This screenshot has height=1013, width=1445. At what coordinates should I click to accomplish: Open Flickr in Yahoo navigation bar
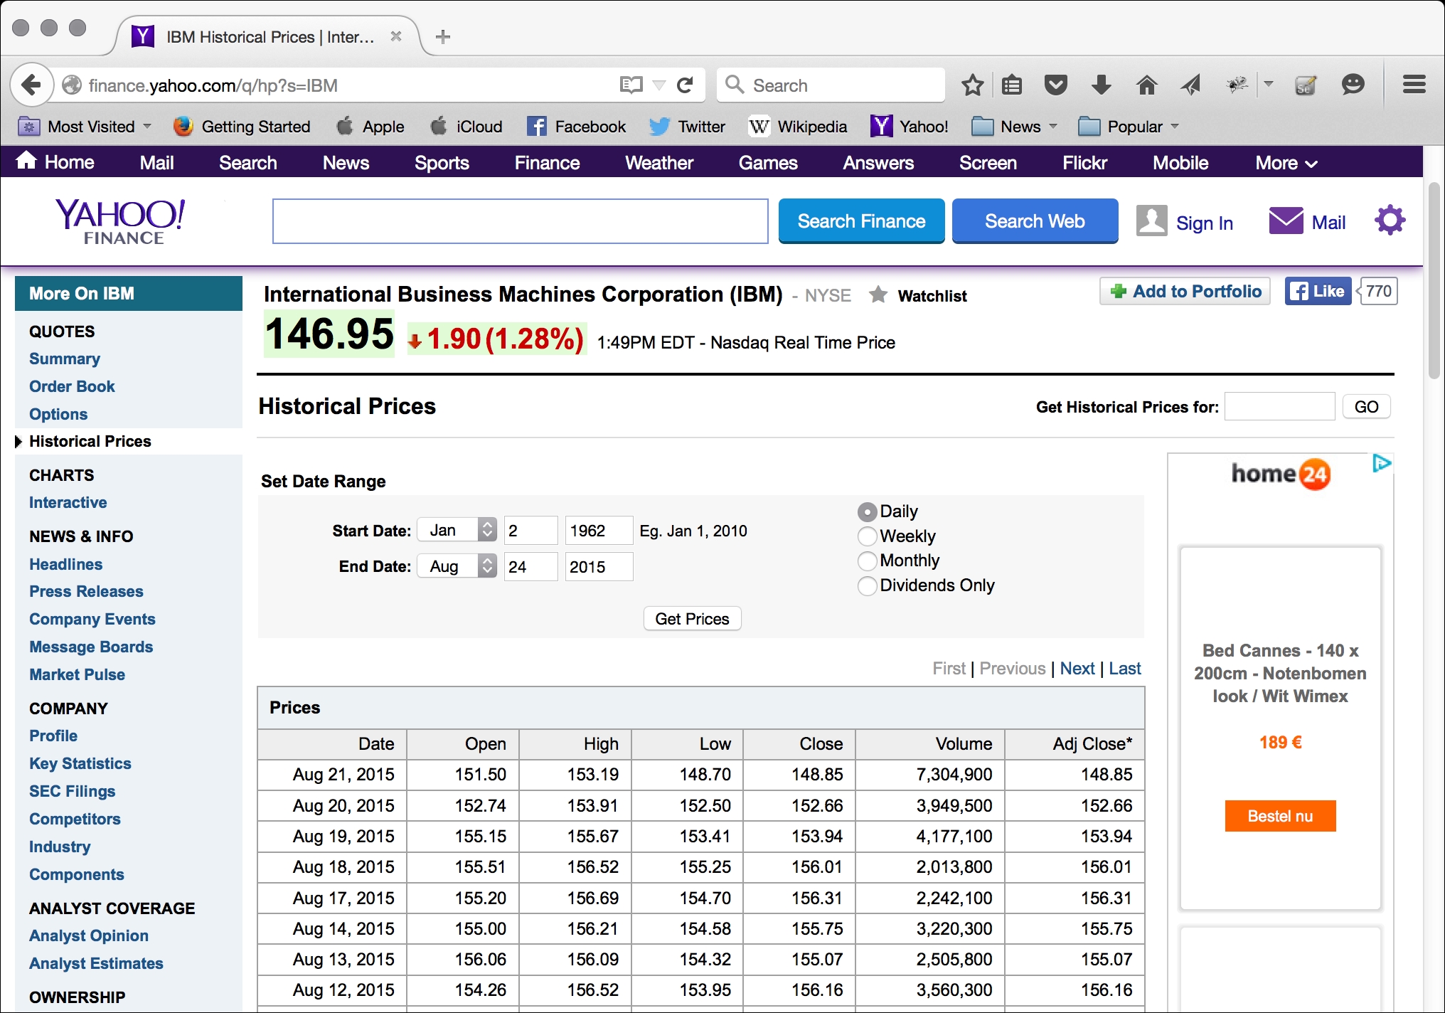pos(1084,163)
